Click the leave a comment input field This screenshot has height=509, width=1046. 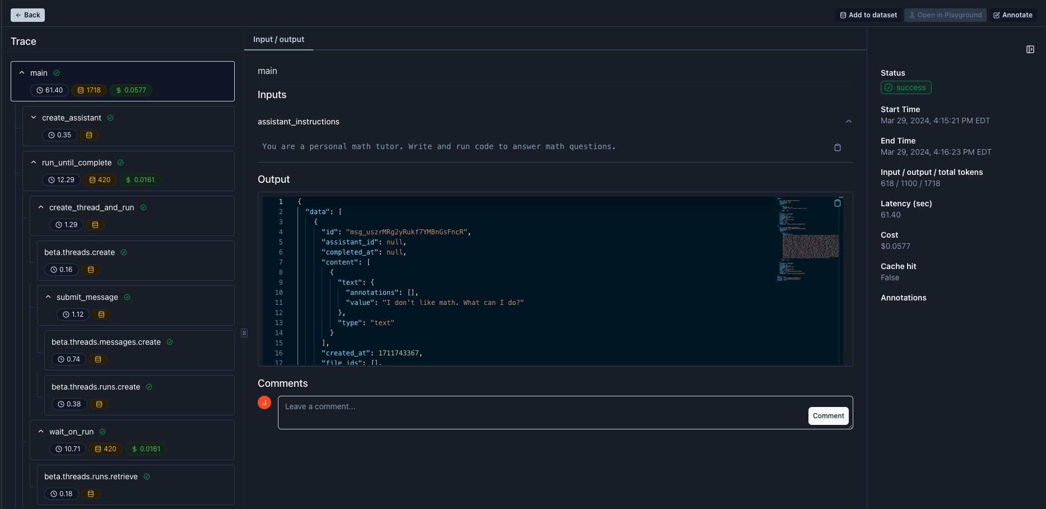(504, 406)
